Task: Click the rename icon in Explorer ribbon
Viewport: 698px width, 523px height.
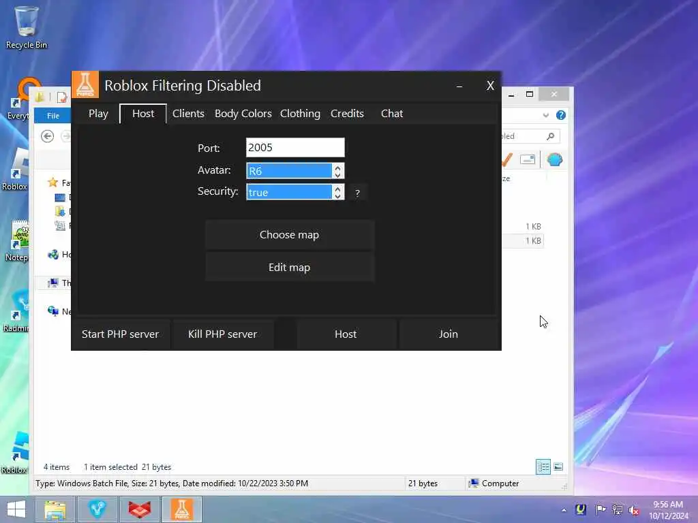Action: click(x=528, y=159)
